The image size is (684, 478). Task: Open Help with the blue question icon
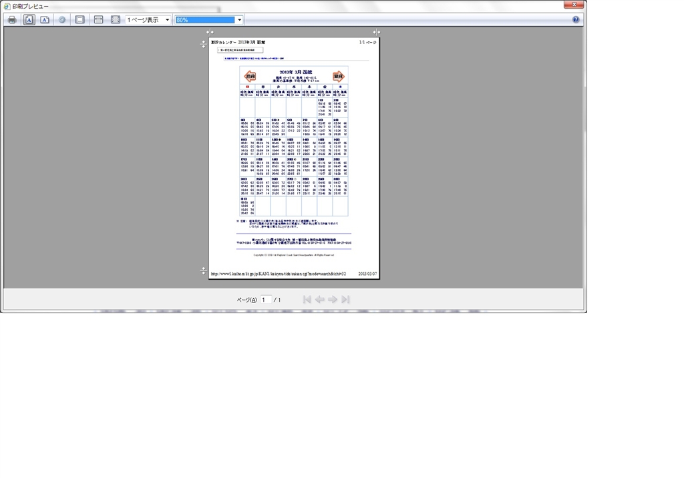(576, 19)
